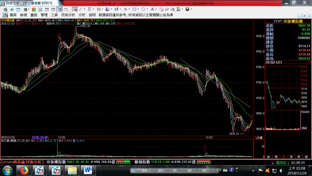Image resolution: width=312 pixels, height=176 pixels.
Task: Select the horizontal levels drawing tool
Action: point(89,9)
